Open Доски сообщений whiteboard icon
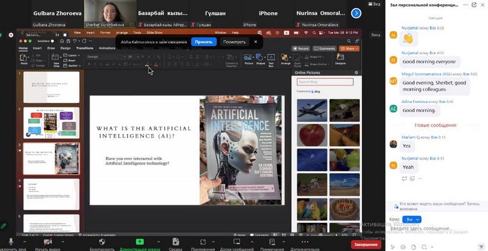The image size is (488, 251). tap(238, 242)
